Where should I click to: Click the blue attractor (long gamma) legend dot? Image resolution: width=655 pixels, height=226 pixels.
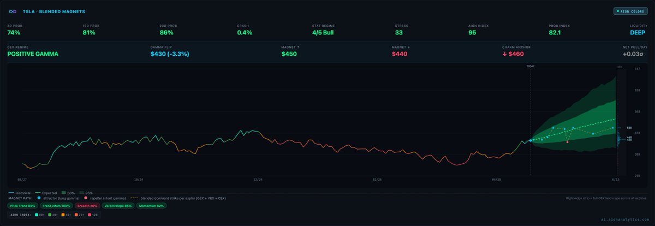(x=39, y=198)
